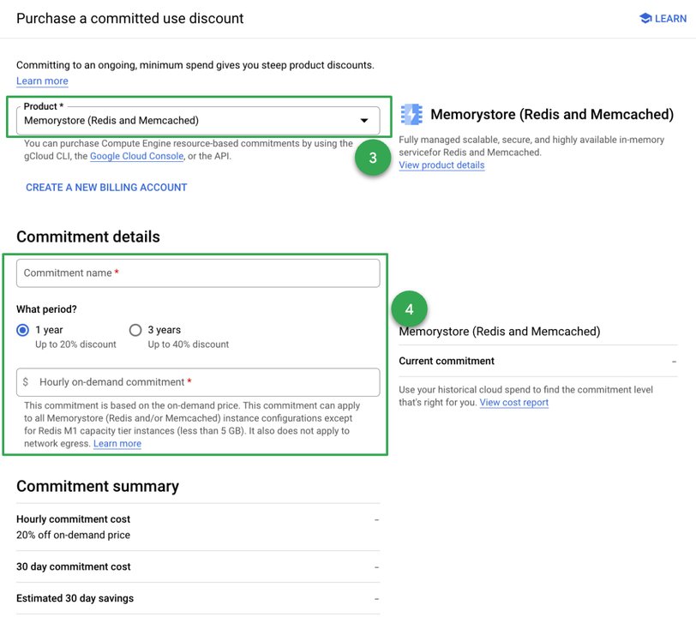Image resolution: width=696 pixels, height=617 pixels.
Task: Click View product details for Memorystore
Action: pyautogui.click(x=441, y=165)
